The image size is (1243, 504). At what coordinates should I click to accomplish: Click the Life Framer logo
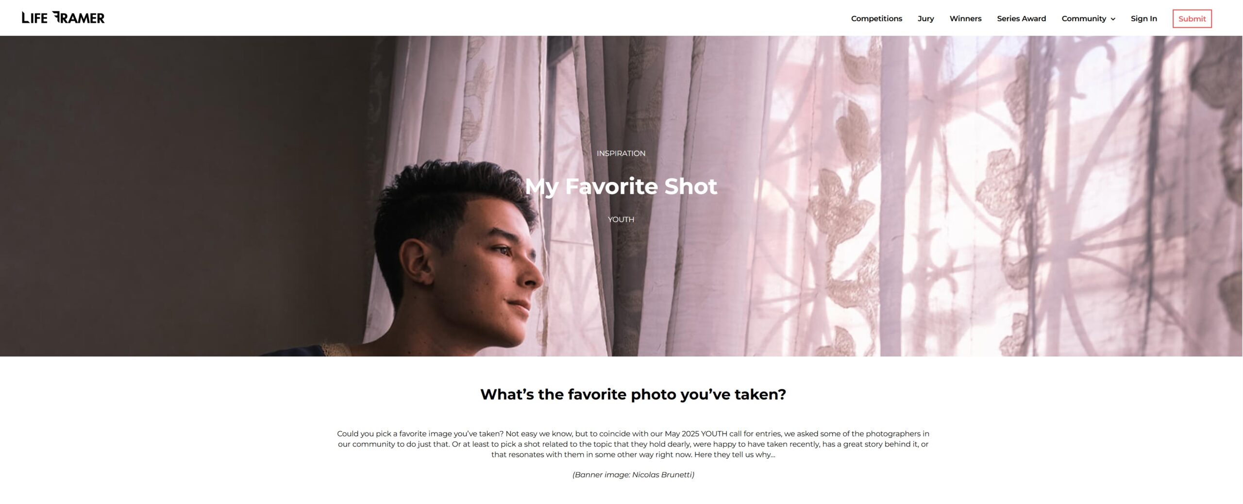tap(63, 18)
